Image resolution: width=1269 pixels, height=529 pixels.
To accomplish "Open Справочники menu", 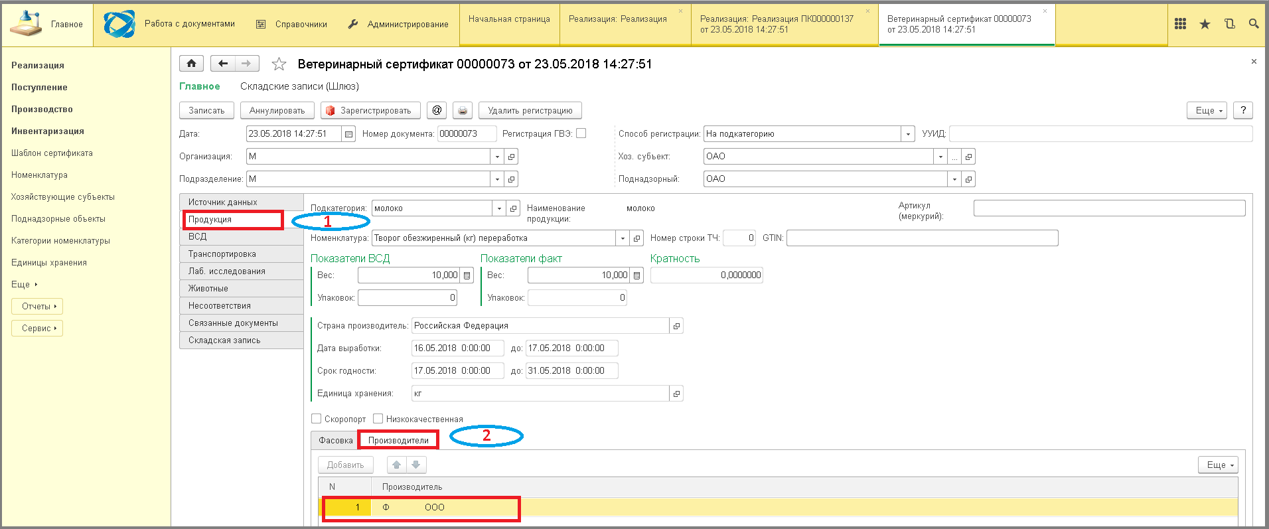I will coord(292,24).
